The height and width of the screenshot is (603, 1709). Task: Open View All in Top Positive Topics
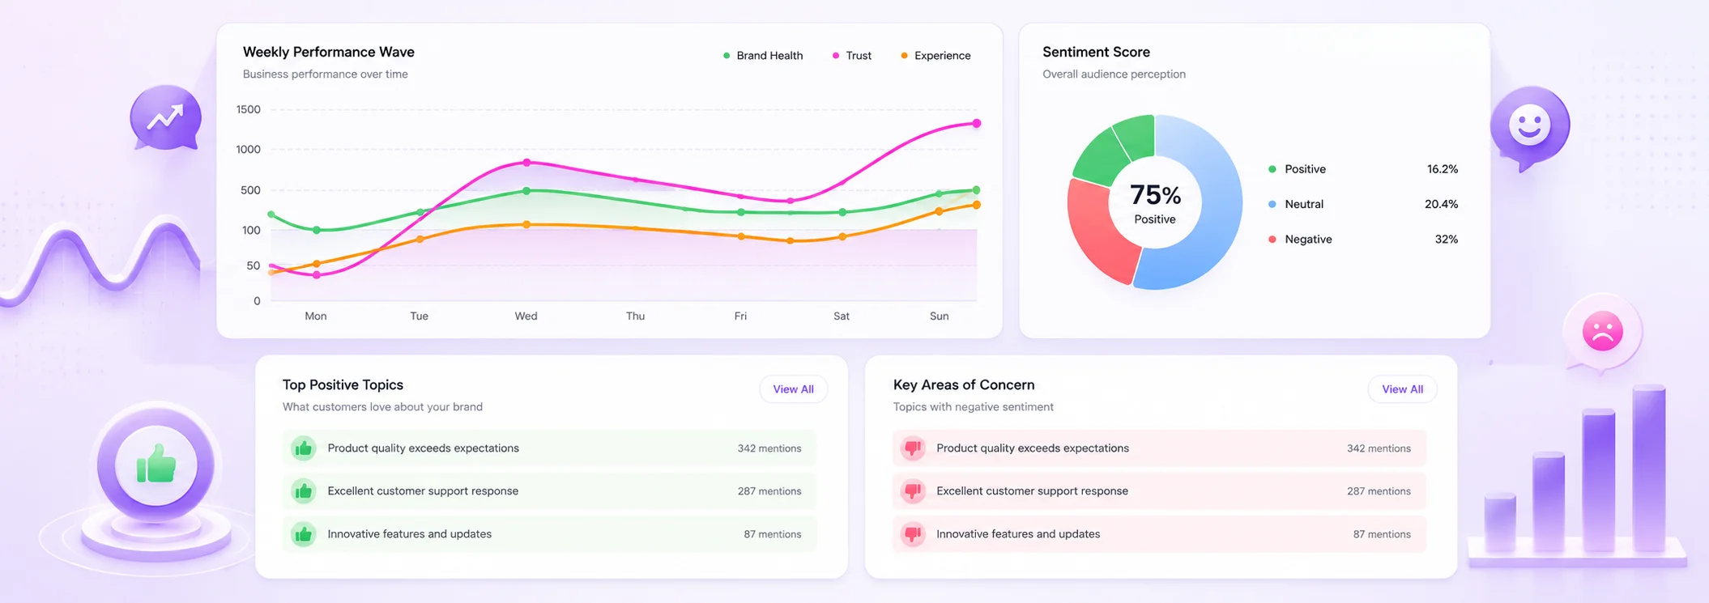(x=793, y=389)
